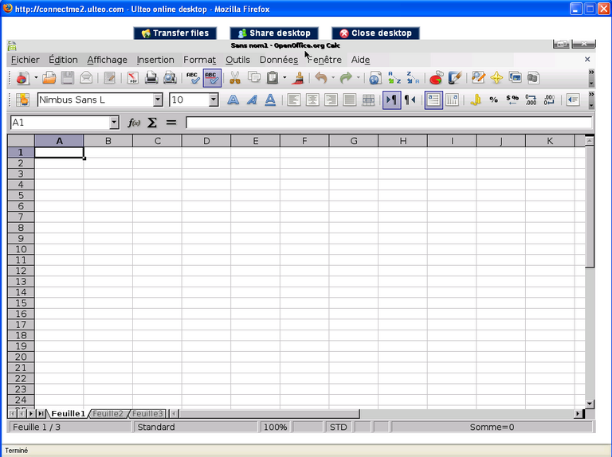This screenshot has width=612, height=457.
Task: Toggle the Show Draw Functions icon
Action: [455, 78]
